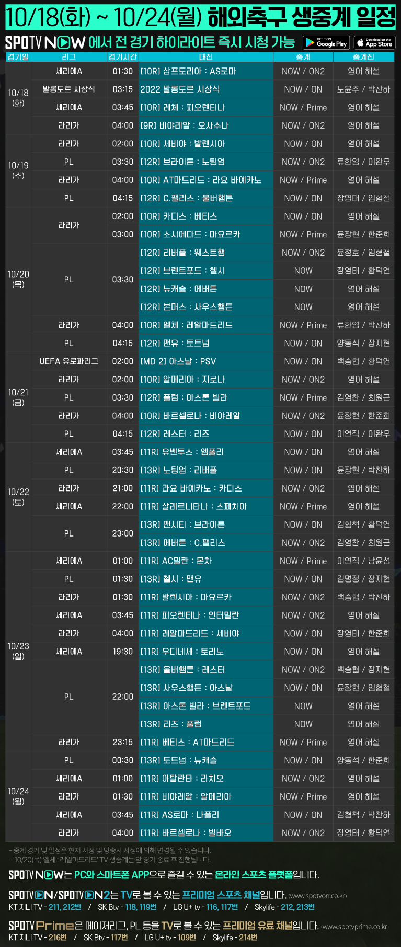Select the match [9R] 비야레알 : 오사수나
This screenshot has height=947, width=401.
click(206, 125)
